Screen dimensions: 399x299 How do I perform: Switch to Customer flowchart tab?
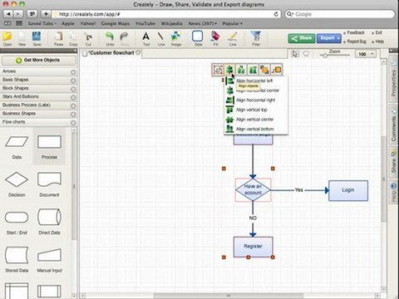click(x=111, y=53)
